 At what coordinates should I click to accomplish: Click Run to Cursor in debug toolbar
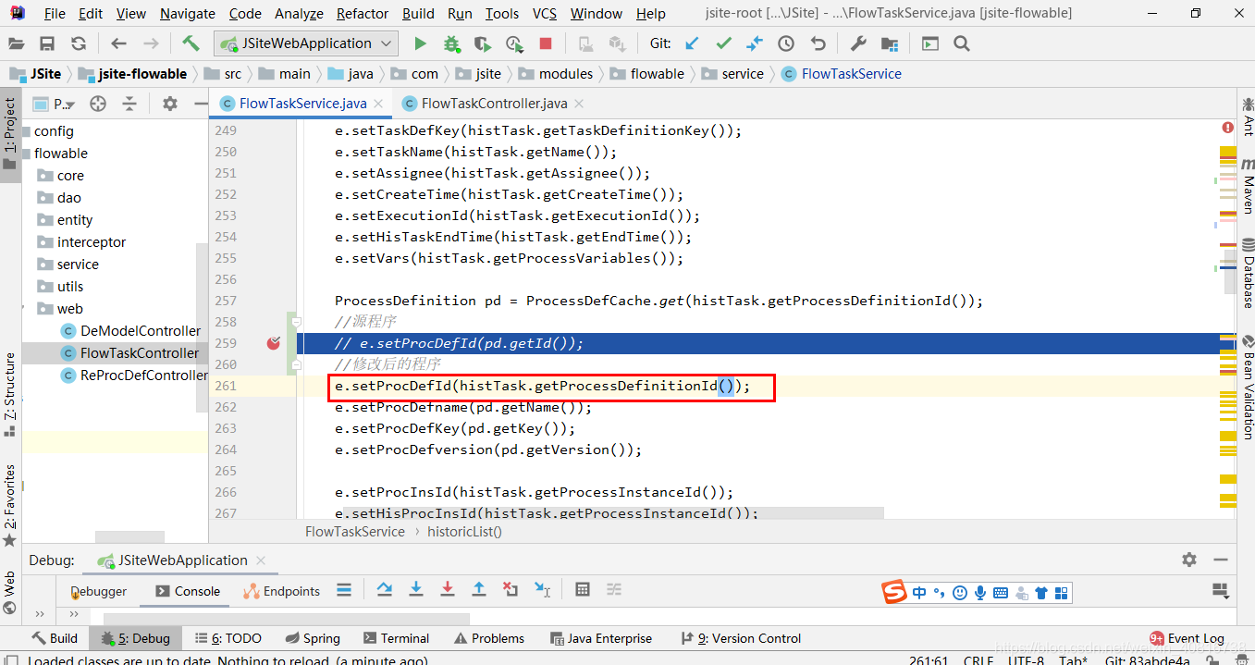point(542,589)
